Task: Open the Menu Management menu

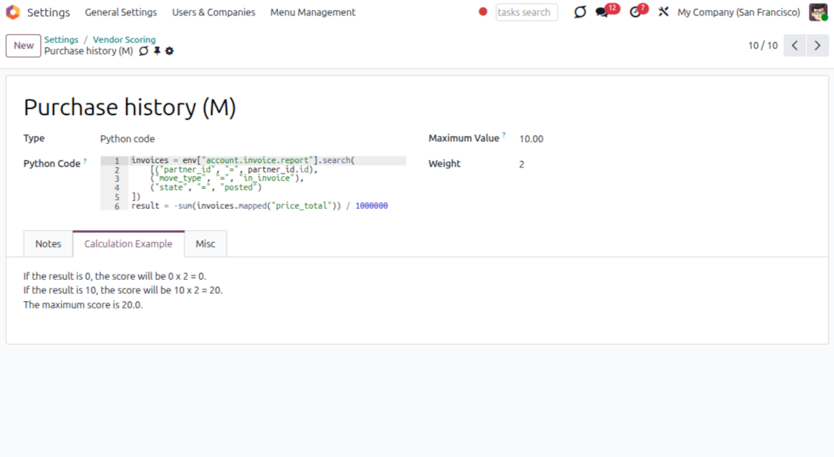Action: tap(312, 13)
